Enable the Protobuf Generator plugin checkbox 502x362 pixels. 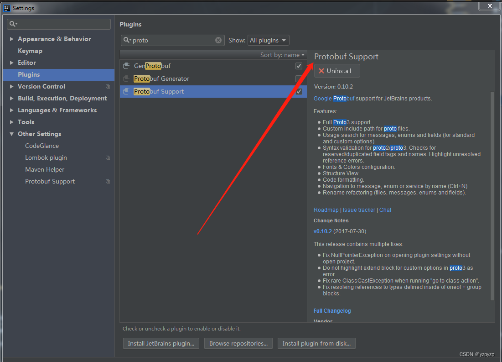(299, 79)
